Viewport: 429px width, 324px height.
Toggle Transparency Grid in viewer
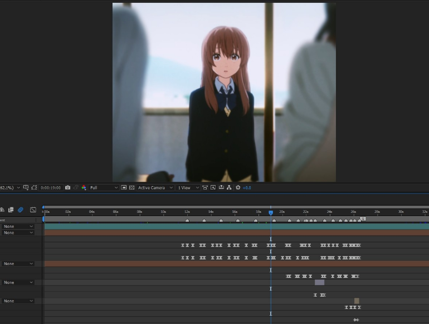pyautogui.click(x=132, y=188)
